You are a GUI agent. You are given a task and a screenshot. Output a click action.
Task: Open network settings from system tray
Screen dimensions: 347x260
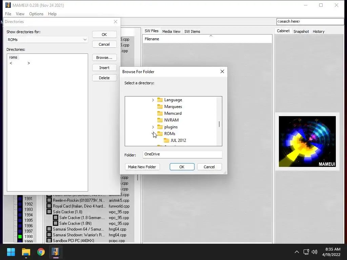pyautogui.click(x=306, y=252)
